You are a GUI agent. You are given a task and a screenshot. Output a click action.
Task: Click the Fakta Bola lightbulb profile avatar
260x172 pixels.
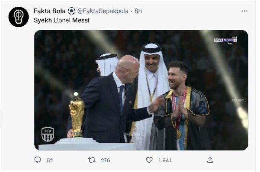pyautogui.click(x=19, y=17)
